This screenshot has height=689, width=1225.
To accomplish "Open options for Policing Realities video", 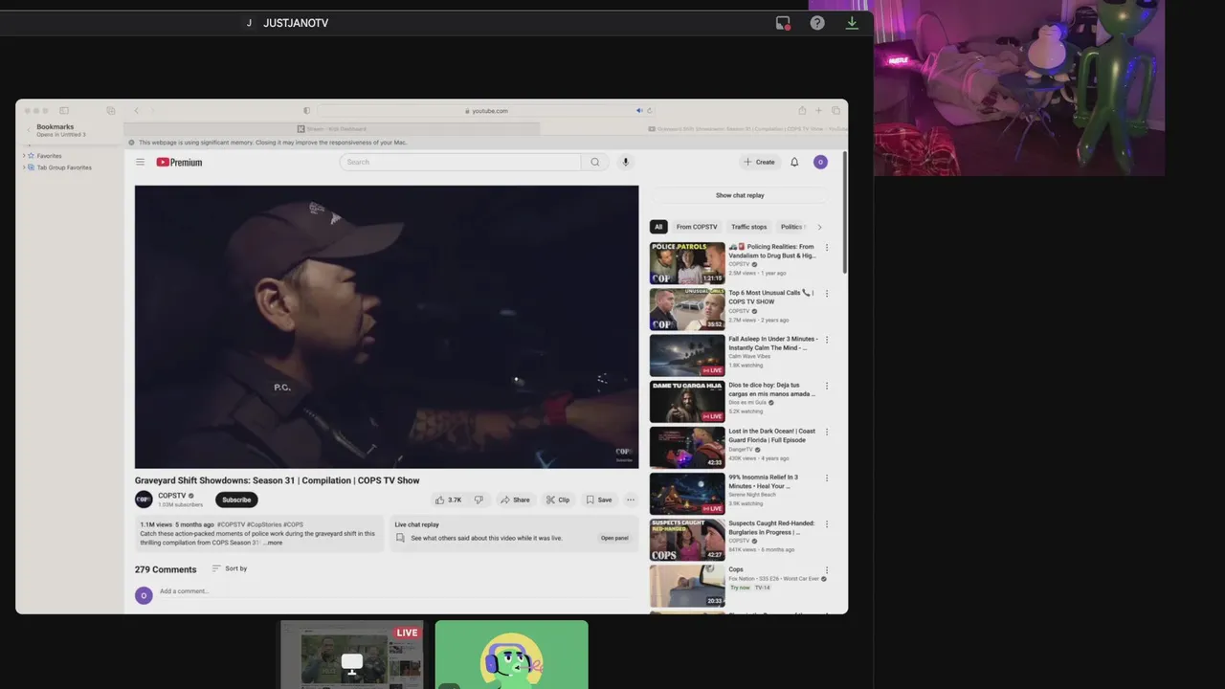I will pyautogui.click(x=827, y=247).
